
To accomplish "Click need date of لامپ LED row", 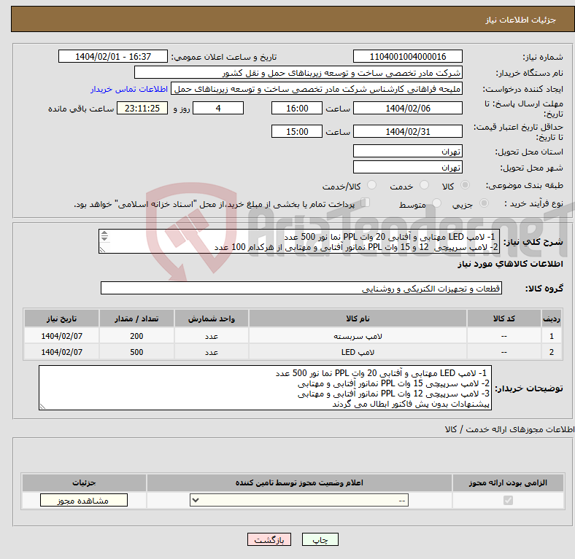I will coord(61,352).
